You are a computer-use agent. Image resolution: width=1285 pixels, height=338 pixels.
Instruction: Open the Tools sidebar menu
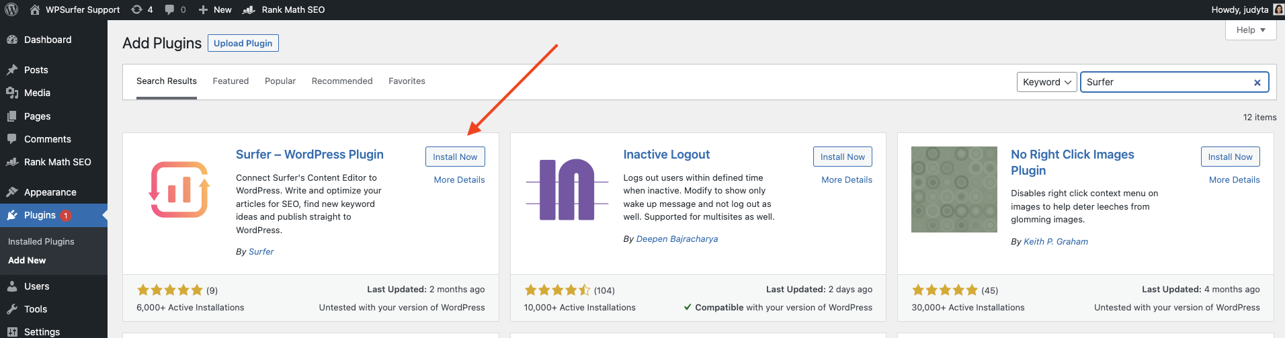(x=36, y=309)
